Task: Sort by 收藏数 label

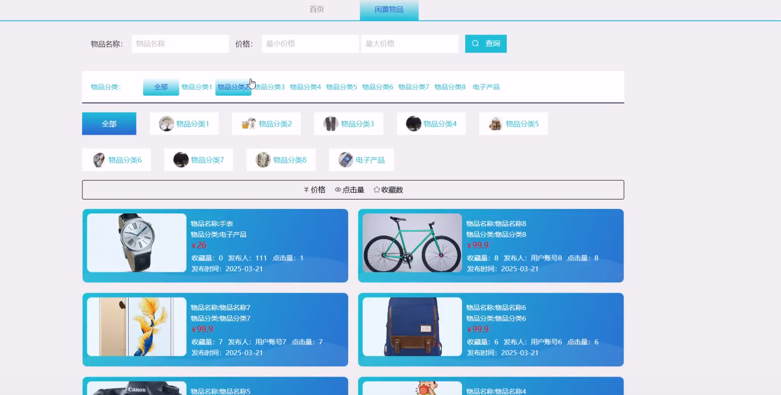Action: (x=392, y=190)
